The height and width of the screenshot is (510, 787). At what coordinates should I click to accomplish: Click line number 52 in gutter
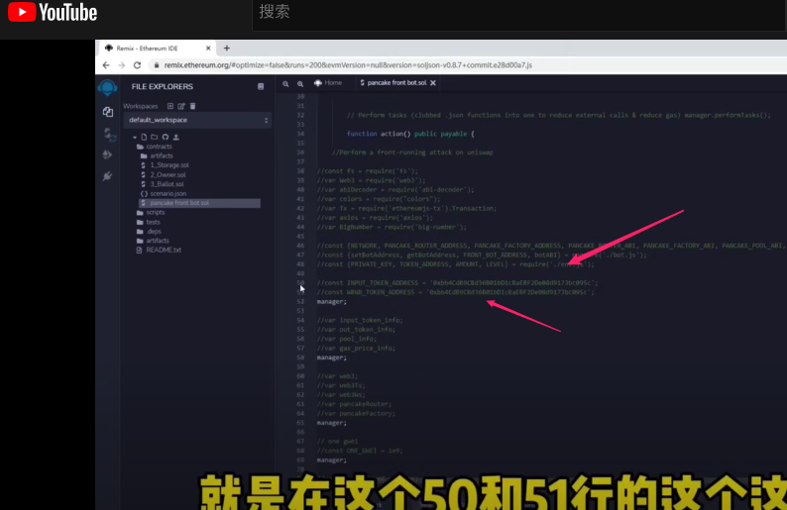[300, 301]
